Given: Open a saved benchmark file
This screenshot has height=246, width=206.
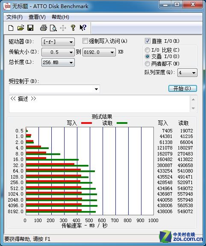Looking at the screenshot, I should (x=21, y=28).
